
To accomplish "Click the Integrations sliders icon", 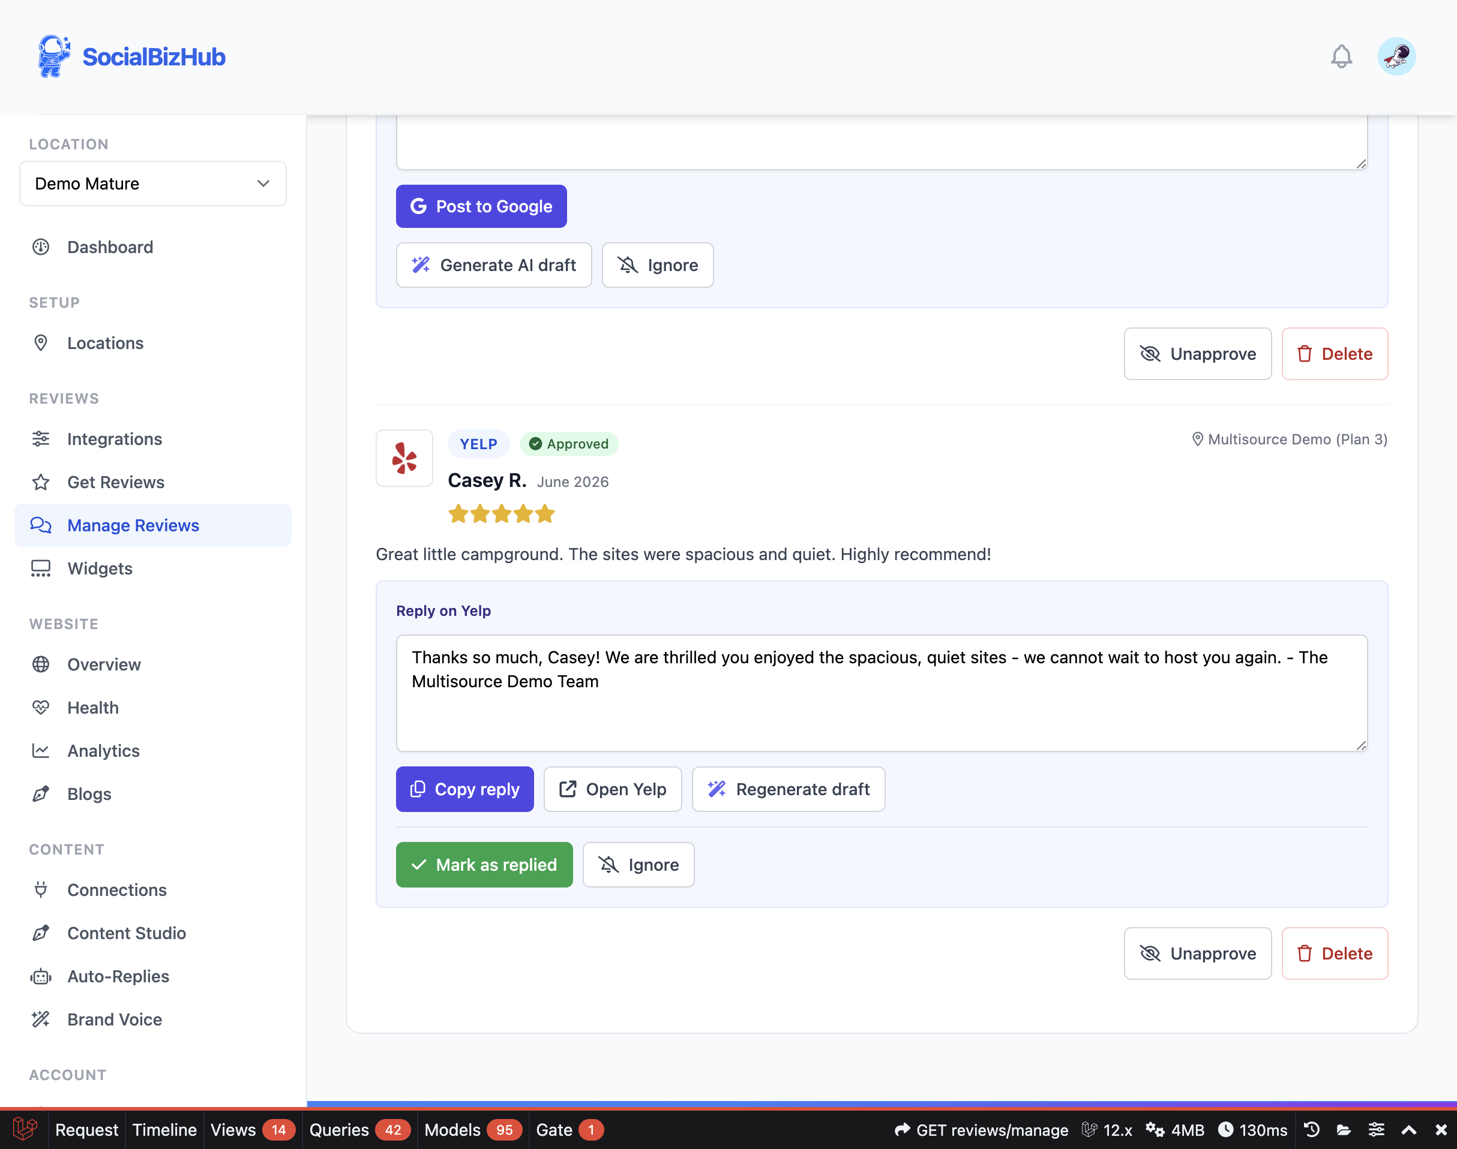I will [x=41, y=440].
